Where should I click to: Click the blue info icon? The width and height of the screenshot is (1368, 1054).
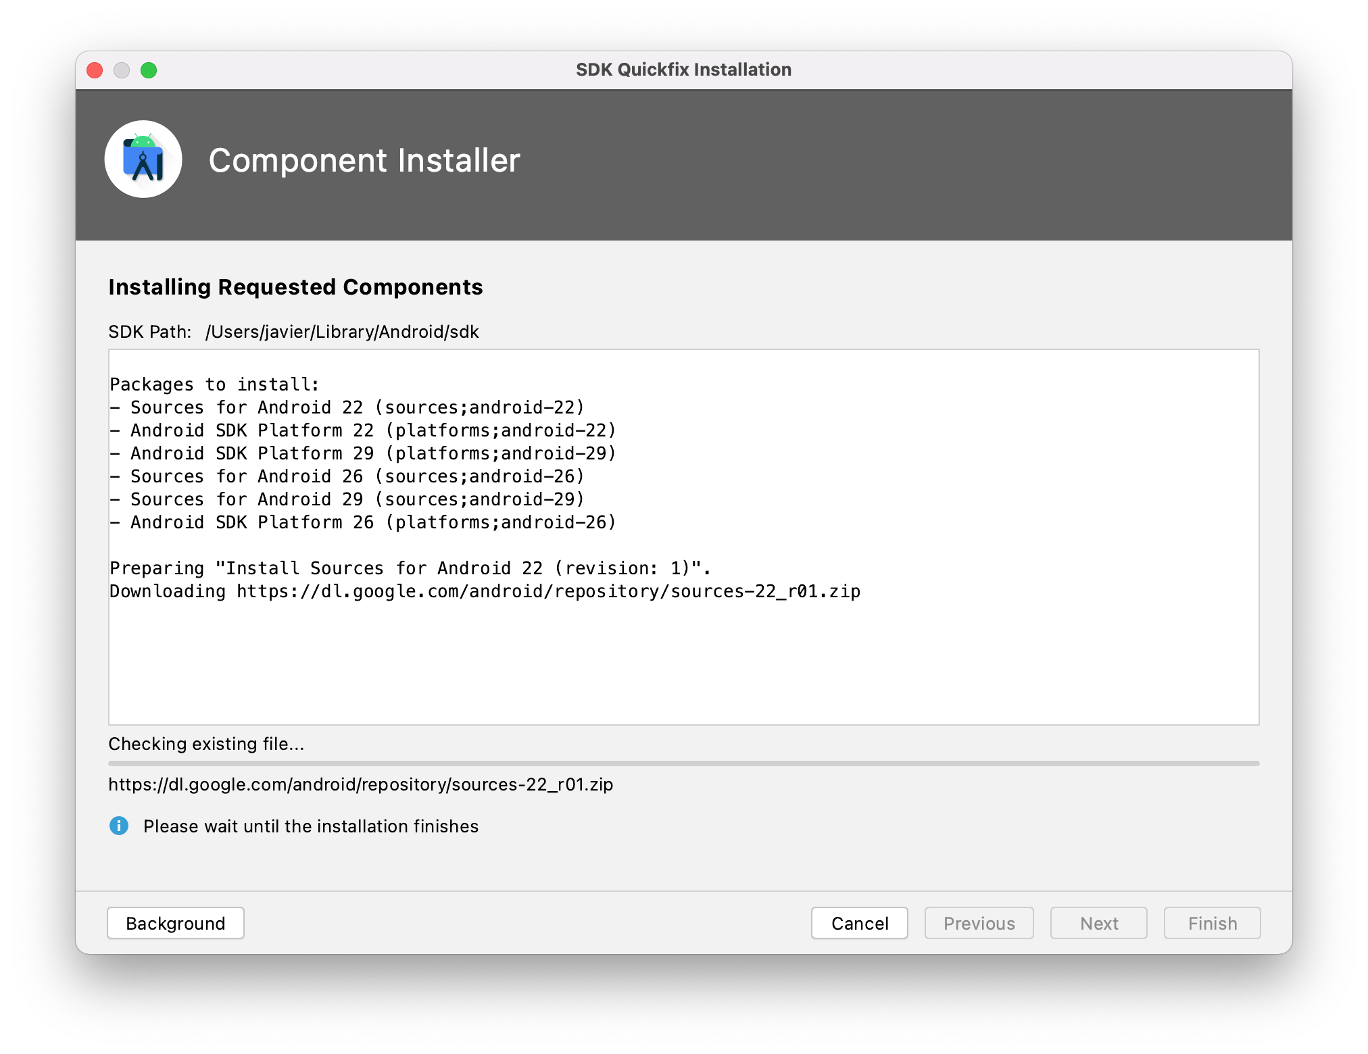pyautogui.click(x=119, y=826)
